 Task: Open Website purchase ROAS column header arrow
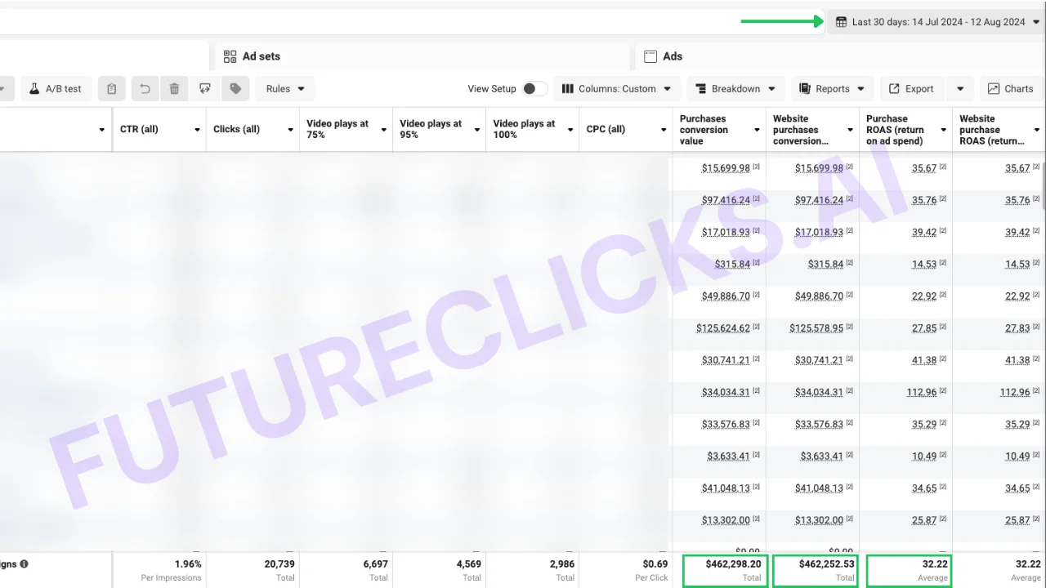click(x=1036, y=130)
